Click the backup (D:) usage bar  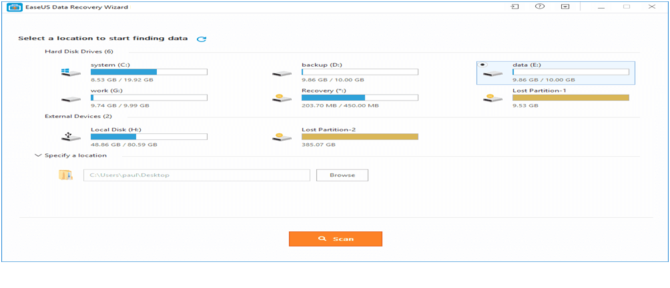point(360,72)
